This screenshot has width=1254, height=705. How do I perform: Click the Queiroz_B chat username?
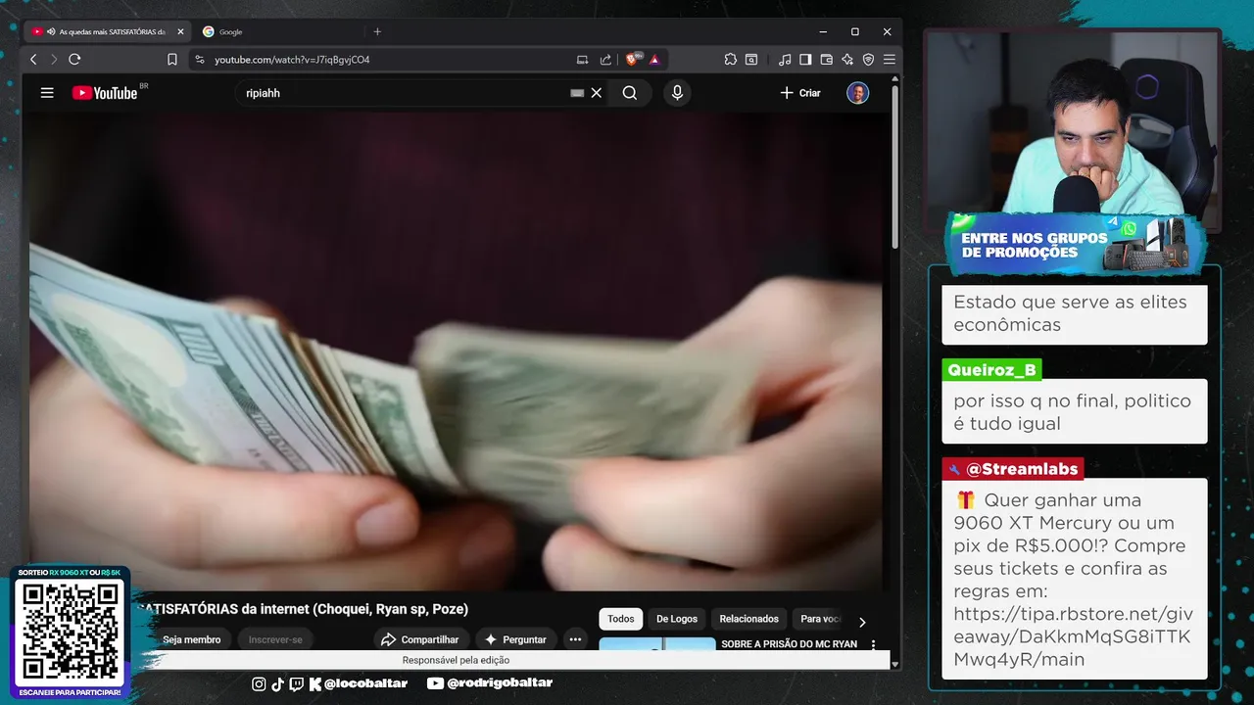click(991, 369)
